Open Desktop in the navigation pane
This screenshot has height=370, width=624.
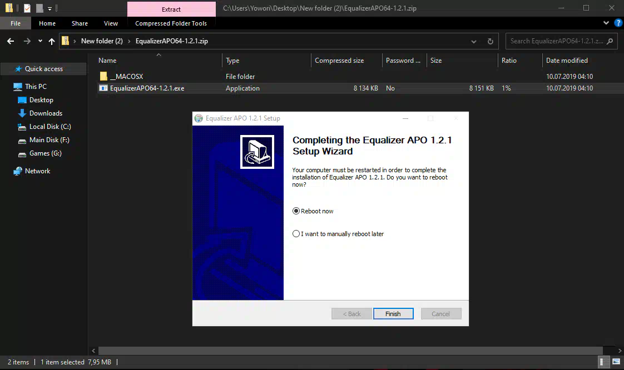click(x=41, y=100)
